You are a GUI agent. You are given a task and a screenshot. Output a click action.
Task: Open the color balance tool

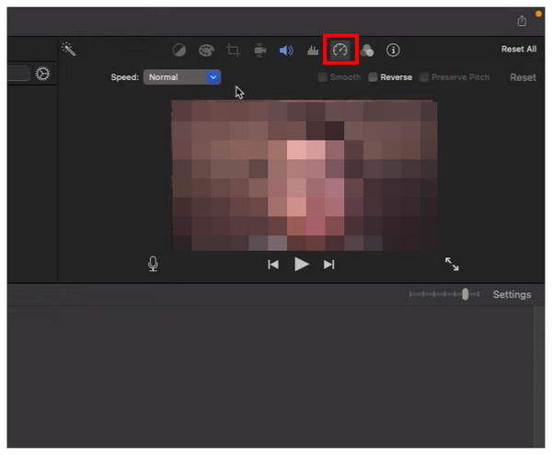pos(179,51)
